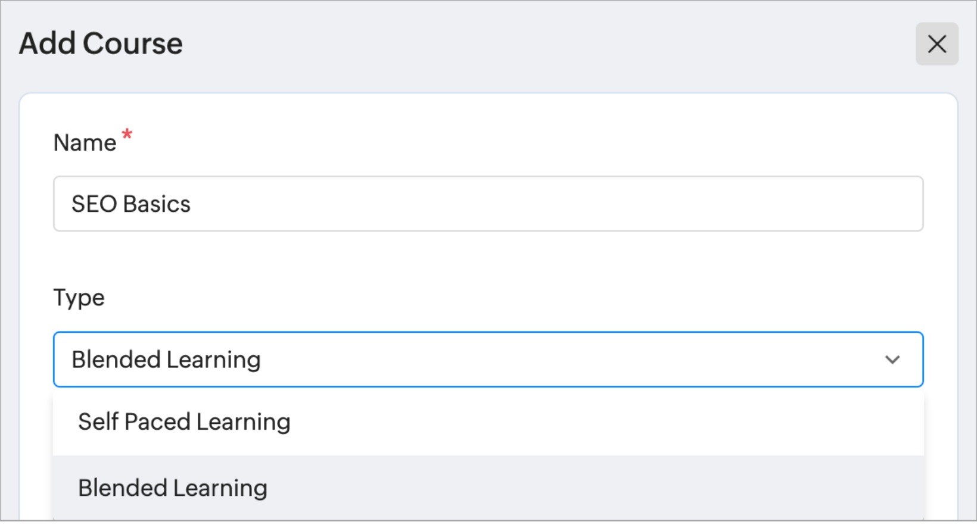Image resolution: width=977 pixels, height=525 pixels.
Task: Click the SEO Basics text
Action: [x=131, y=204]
